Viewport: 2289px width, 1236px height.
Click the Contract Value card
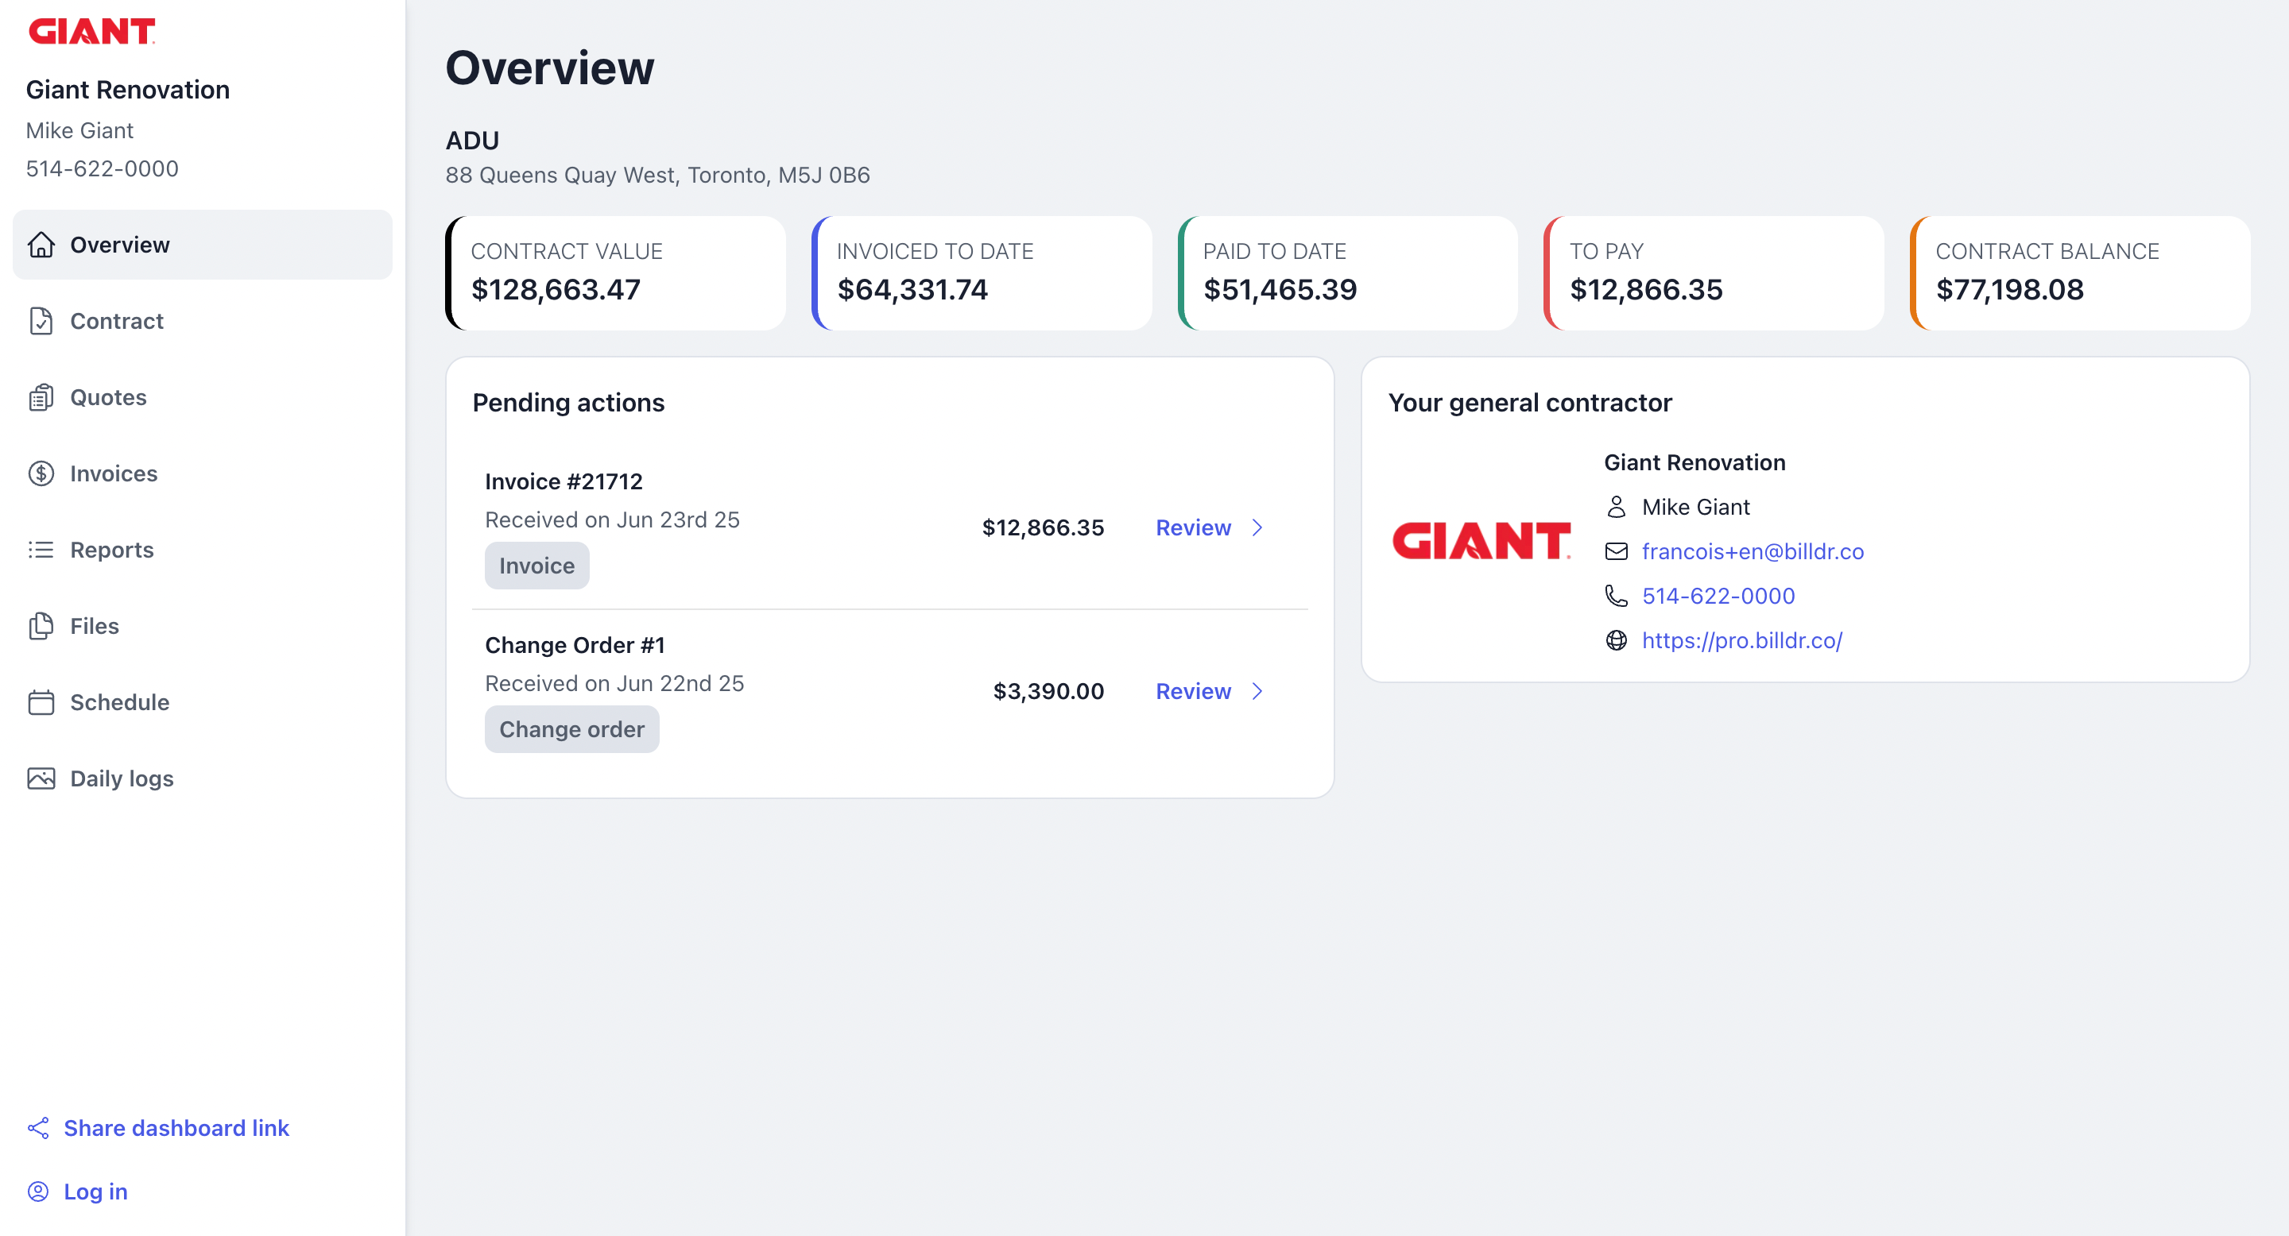616,273
